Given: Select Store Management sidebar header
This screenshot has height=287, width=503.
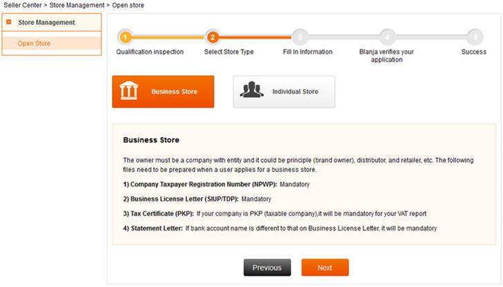Looking at the screenshot, I should [x=52, y=22].
